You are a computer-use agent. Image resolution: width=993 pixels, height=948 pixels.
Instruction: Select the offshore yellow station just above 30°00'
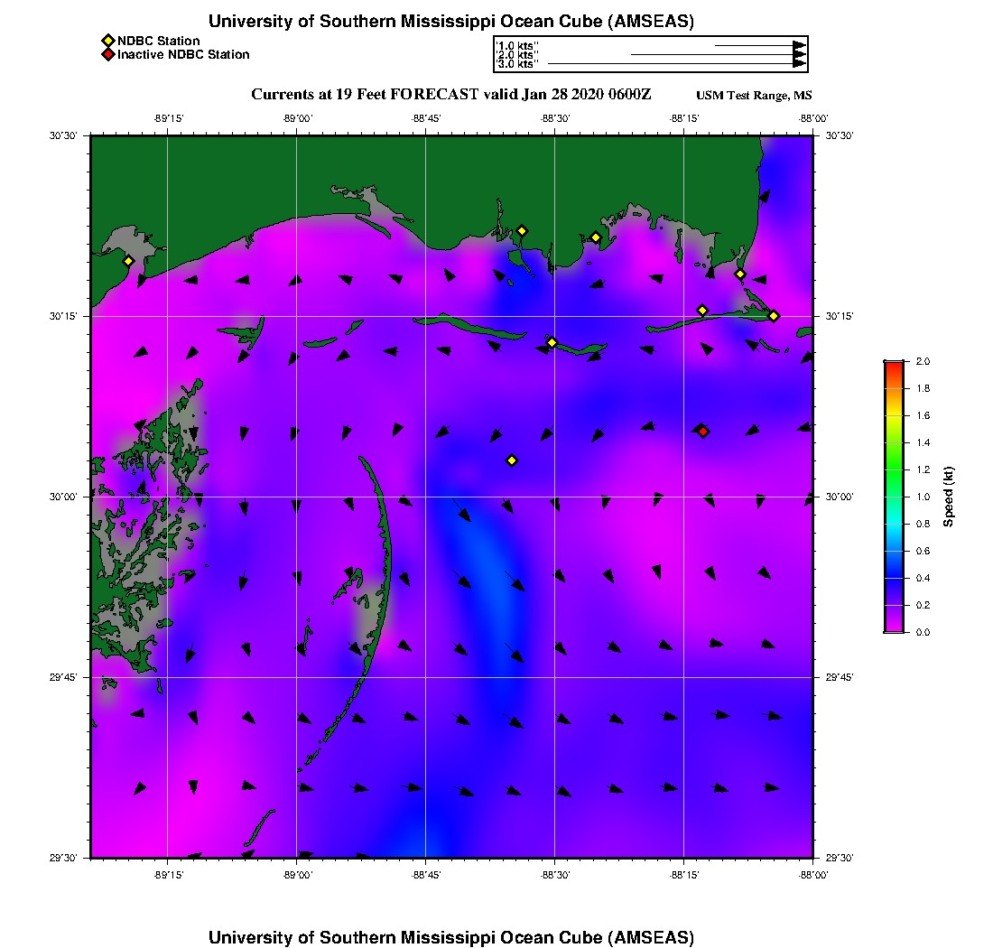512,460
